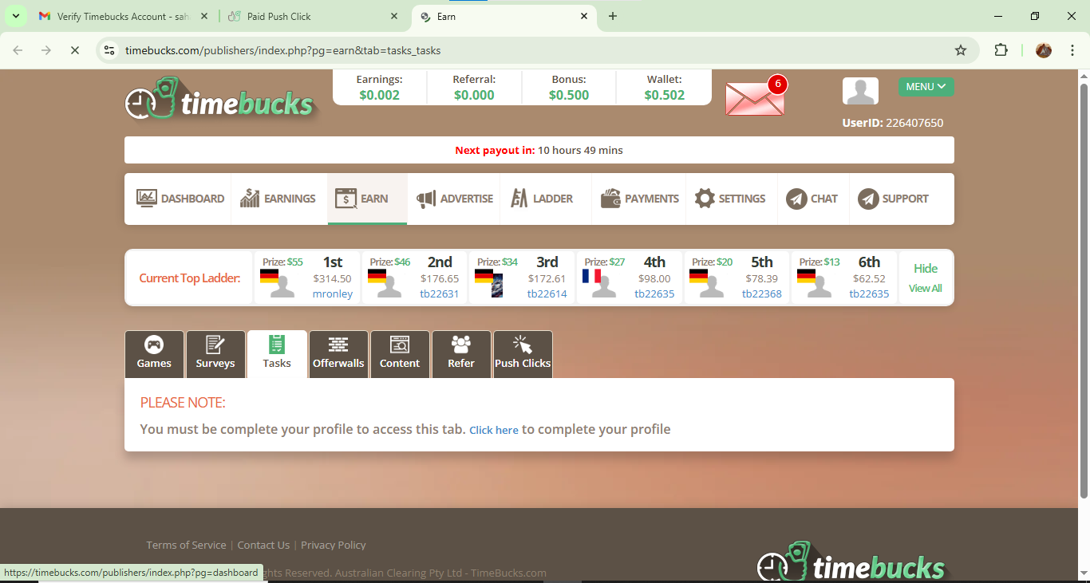
Task: Select the Tasks tab
Action: click(277, 354)
